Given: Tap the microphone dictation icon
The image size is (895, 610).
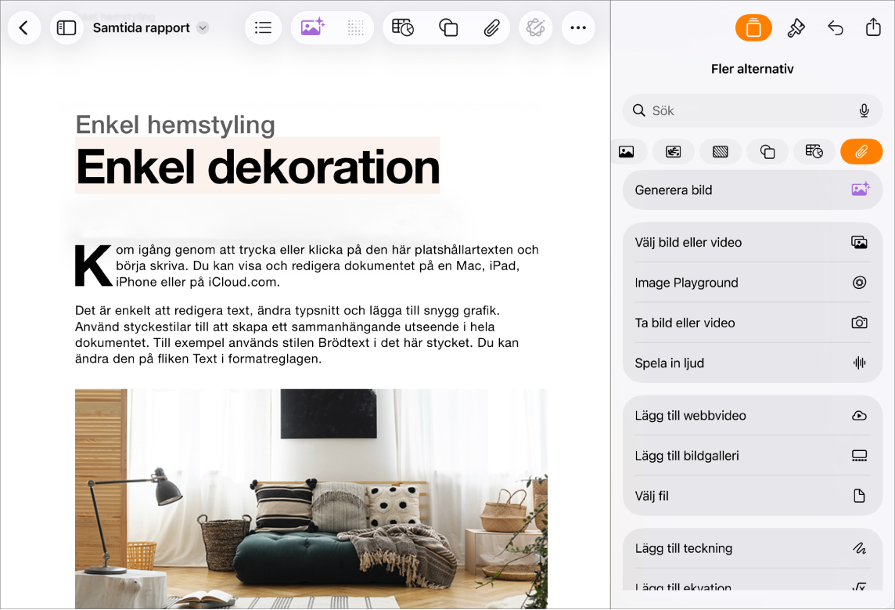Looking at the screenshot, I should pos(864,110).
